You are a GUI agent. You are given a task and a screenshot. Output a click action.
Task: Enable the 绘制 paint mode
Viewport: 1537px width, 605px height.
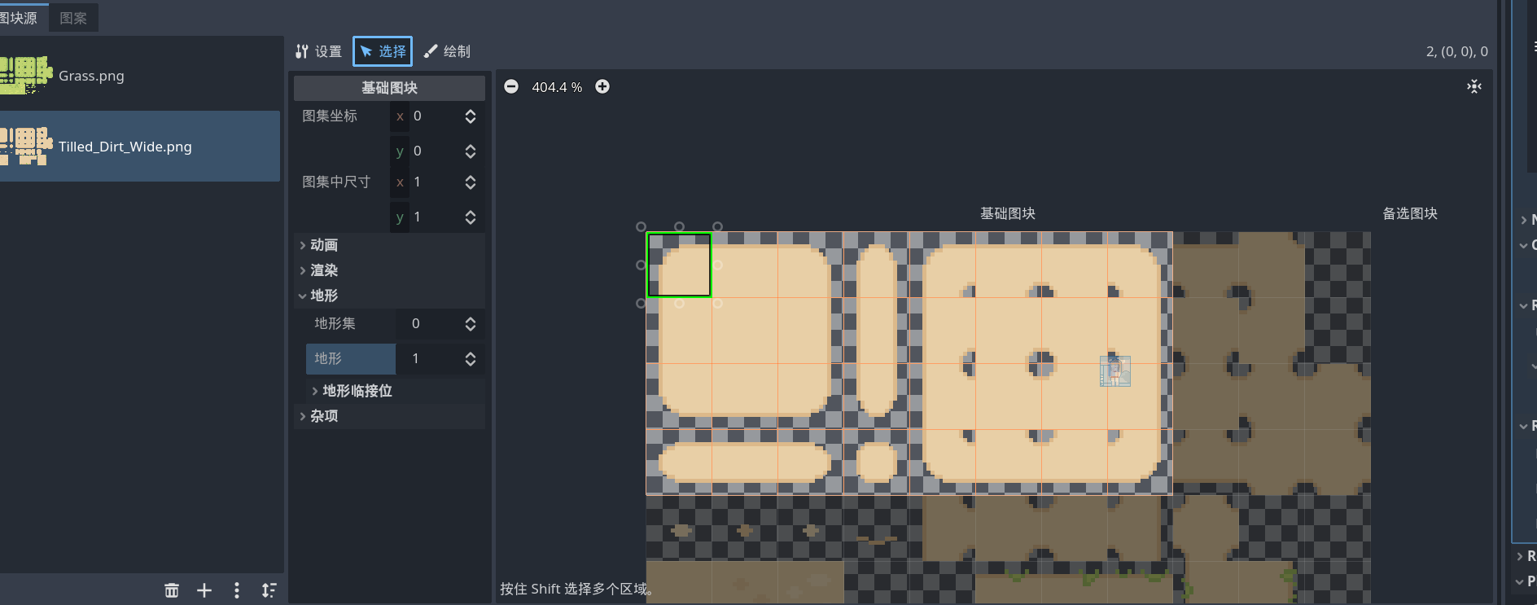pos(447,51)
